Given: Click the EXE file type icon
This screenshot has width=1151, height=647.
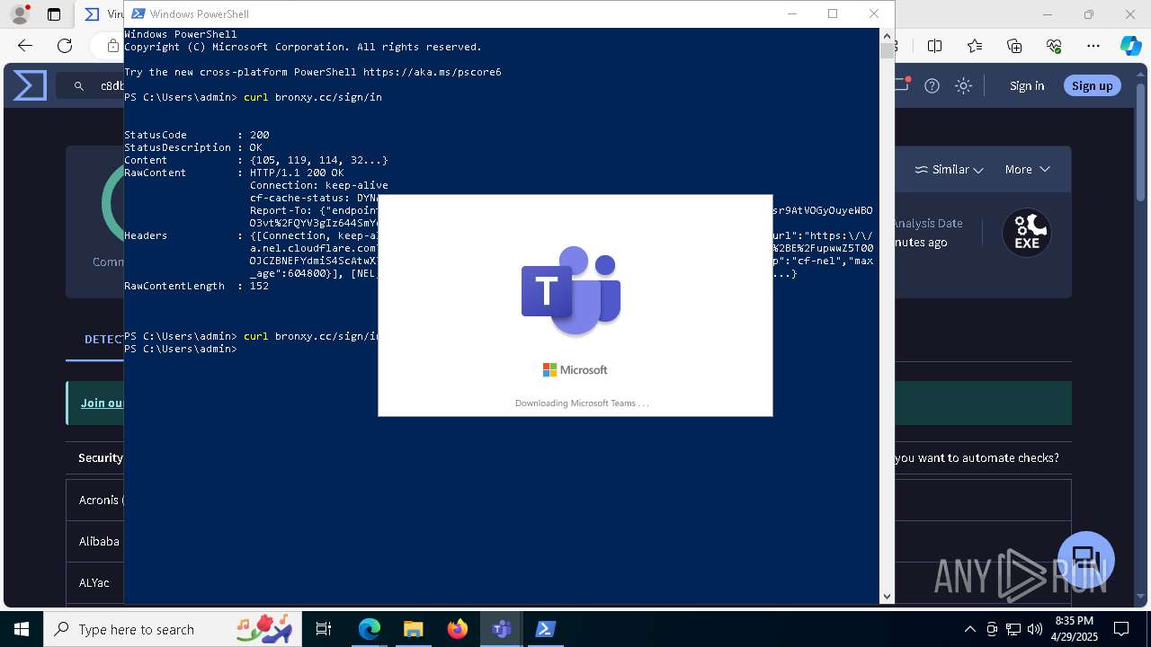Looking at the screenshot, I should pyautogui.click(x=1027, y=233).
